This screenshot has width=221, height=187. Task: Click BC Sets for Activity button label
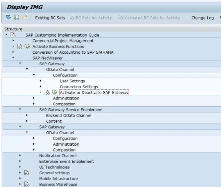[x=94, y=18]
